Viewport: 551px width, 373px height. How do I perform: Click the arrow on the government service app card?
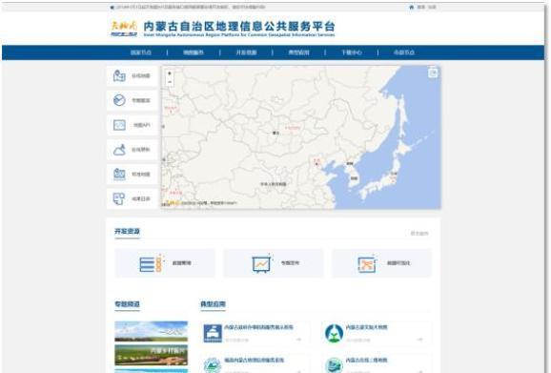[299, 340]
